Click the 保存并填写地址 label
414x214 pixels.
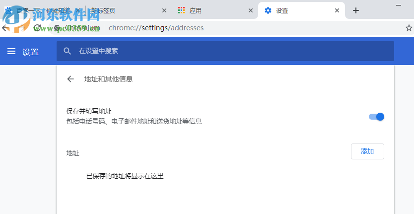click(x=89, y=112)
